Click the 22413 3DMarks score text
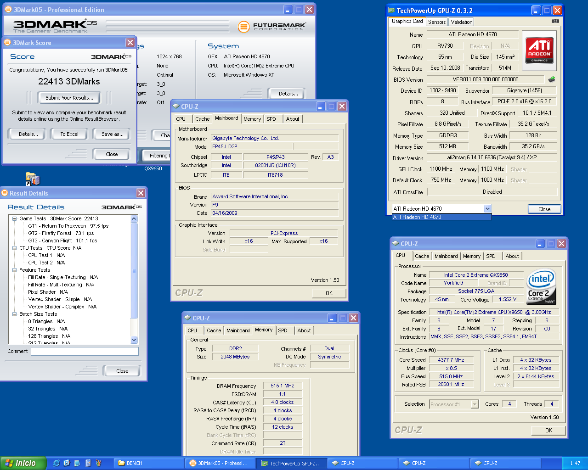The height and width of the screenshot is (470, 588). coord(69,81)
